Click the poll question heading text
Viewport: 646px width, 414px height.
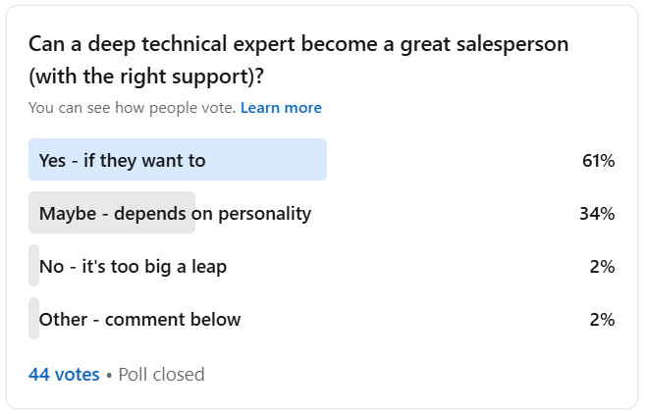click(298, 60)
